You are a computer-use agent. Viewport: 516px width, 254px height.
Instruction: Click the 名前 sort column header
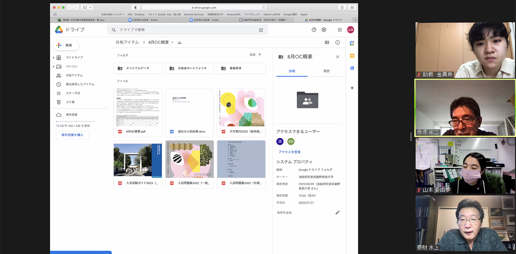pos(252,55)
